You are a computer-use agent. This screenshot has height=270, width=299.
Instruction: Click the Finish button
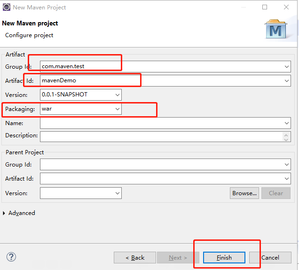(x=224, y=258)
